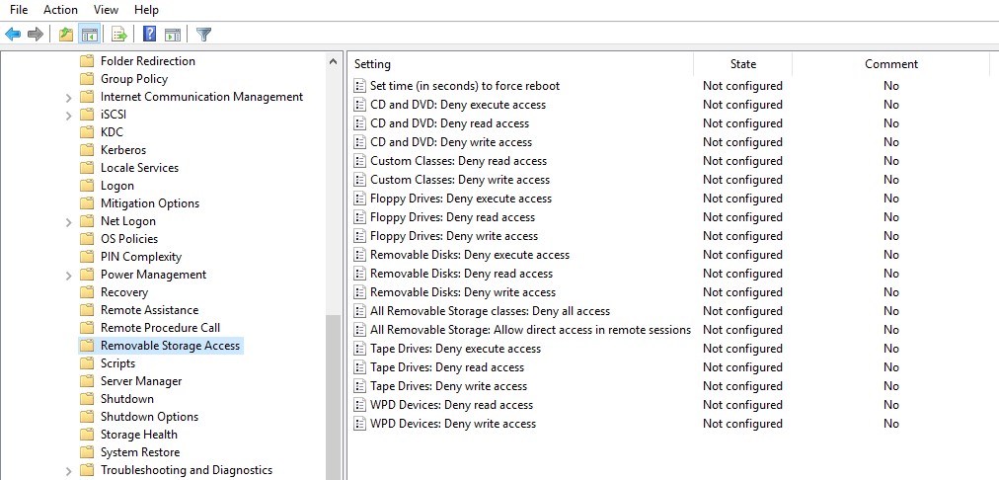999x480 pixels.
Task: Click the Back arrow toolbar icon
Action: (x=13, y=35)
